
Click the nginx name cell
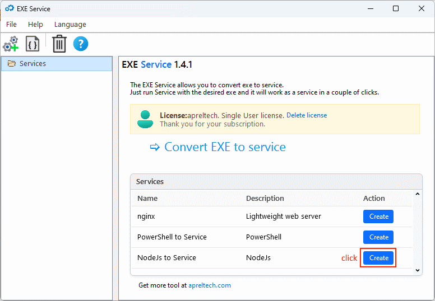coord(146,217)
